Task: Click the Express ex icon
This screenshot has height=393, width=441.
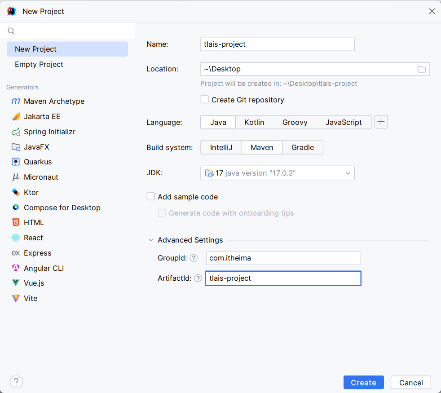Action: [x=16, y=253]
